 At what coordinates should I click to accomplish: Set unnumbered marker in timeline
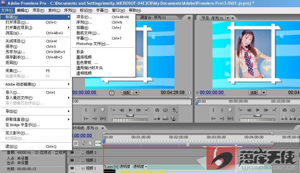[90, 143]
